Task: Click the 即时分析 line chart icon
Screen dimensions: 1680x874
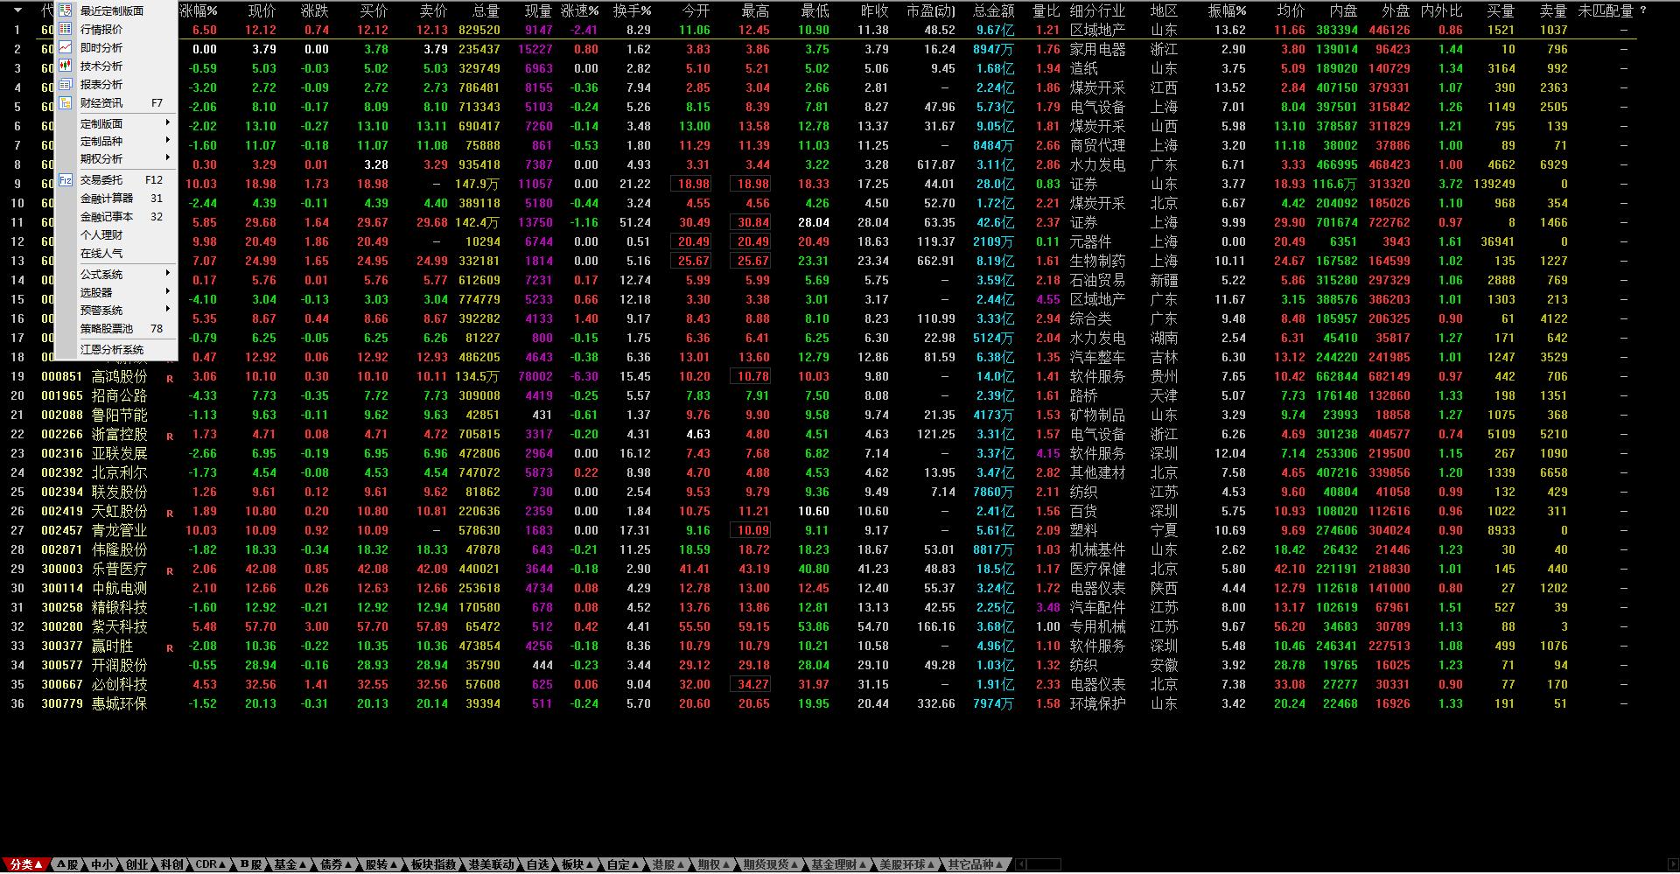Action: tap(66, 47)
